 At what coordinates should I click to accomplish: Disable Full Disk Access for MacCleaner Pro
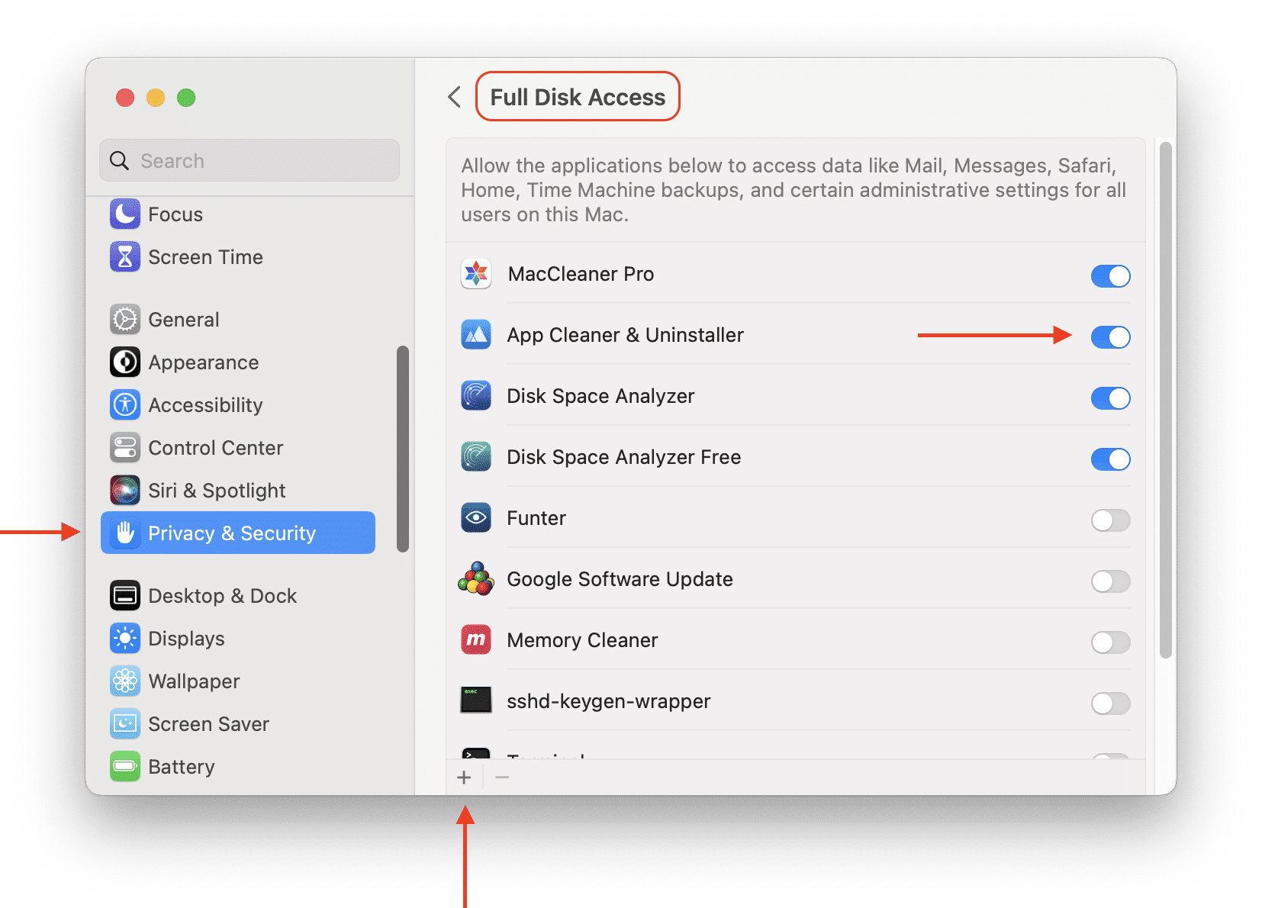[1110, 276]
